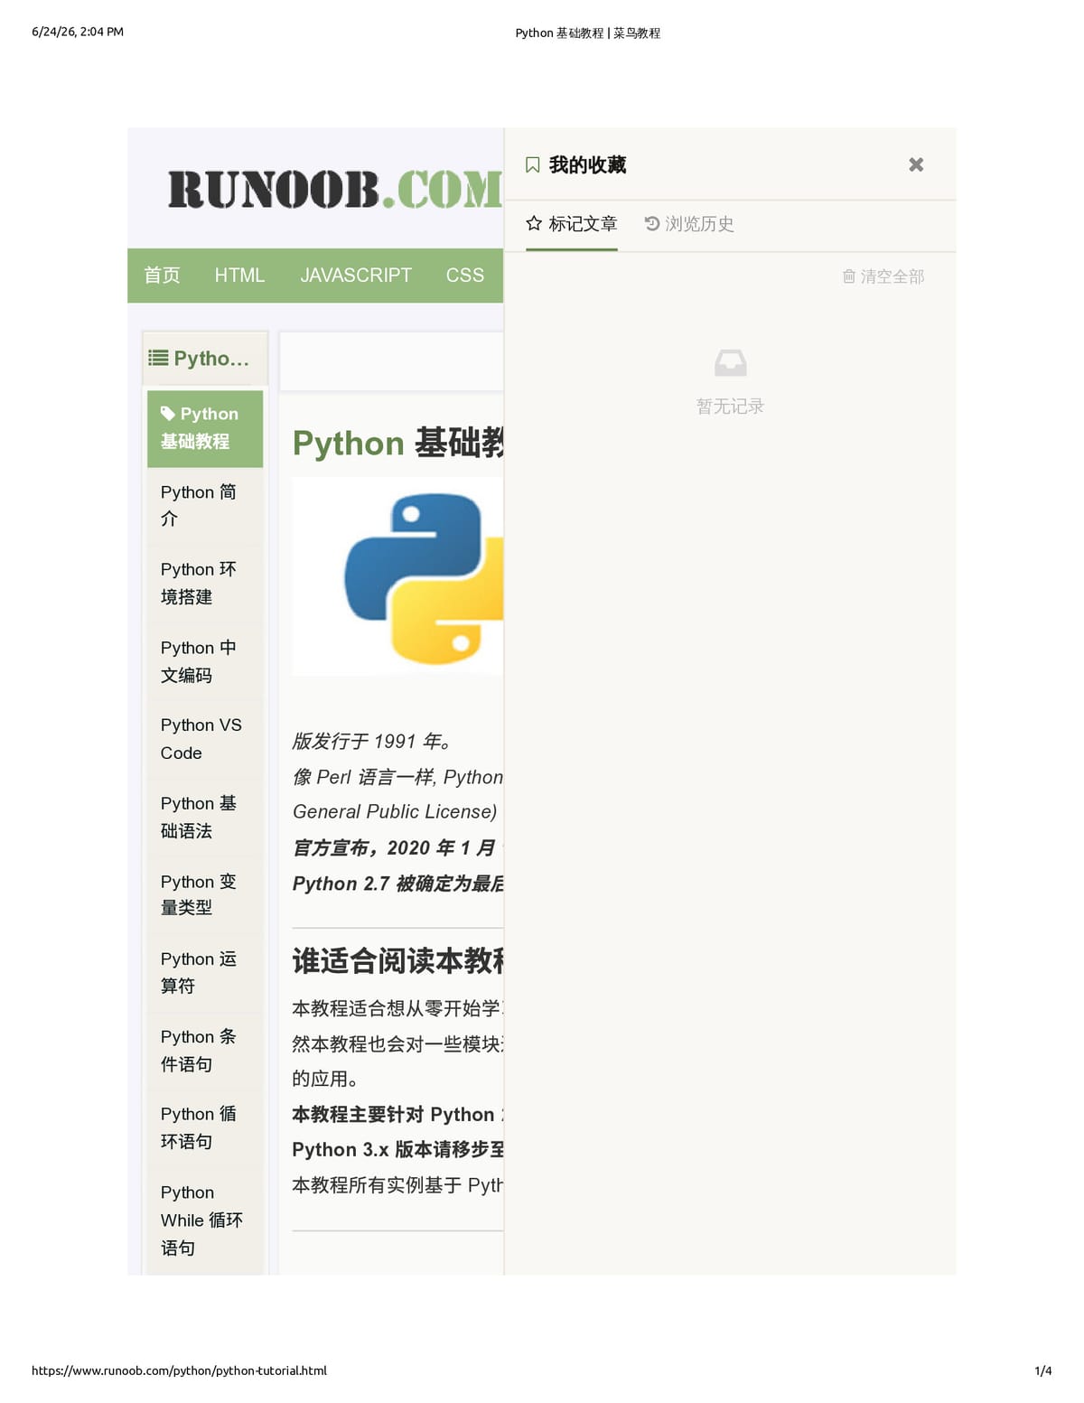Click the empty inbox icon above 暂无记录
Screen dimensions: 1084x1403
click(x=730, y=363)
